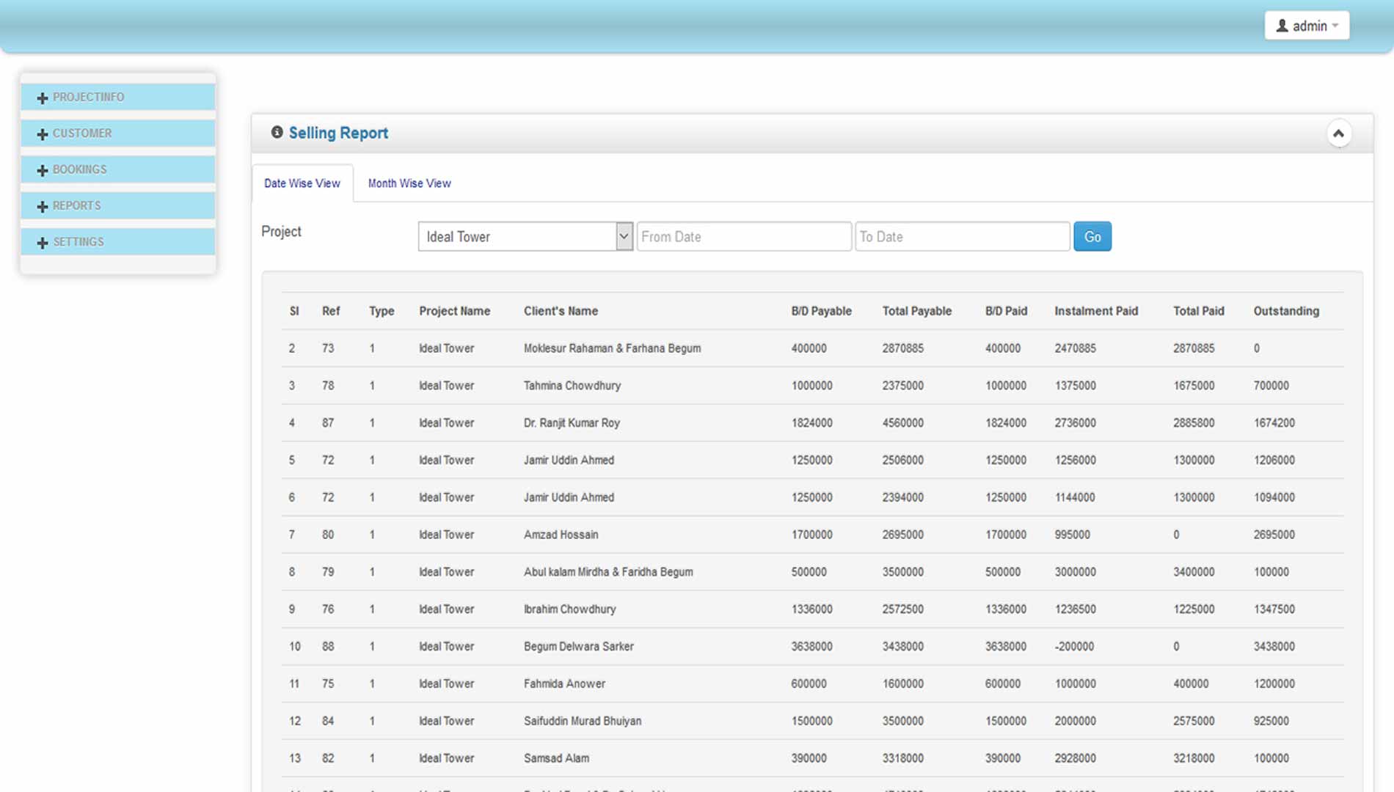Expand the PROJECTINFO sidebar section
Viewport: 1394px width, 792px height.
pyautogui.click(x=117, y=97)
